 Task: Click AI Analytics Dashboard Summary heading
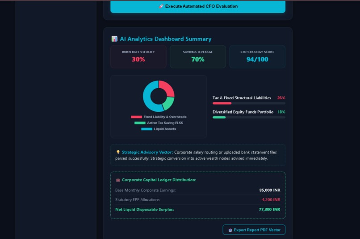[x=166, y=39]
